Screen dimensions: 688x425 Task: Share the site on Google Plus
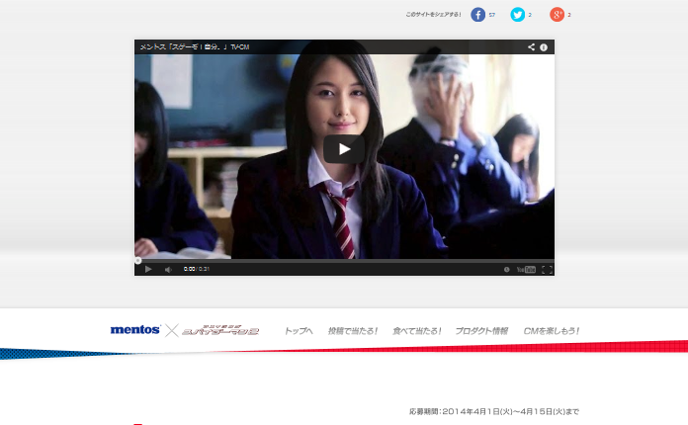(x=557, y=15)
